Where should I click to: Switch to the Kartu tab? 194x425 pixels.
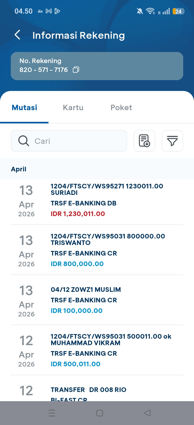click(x=73, y=108)
